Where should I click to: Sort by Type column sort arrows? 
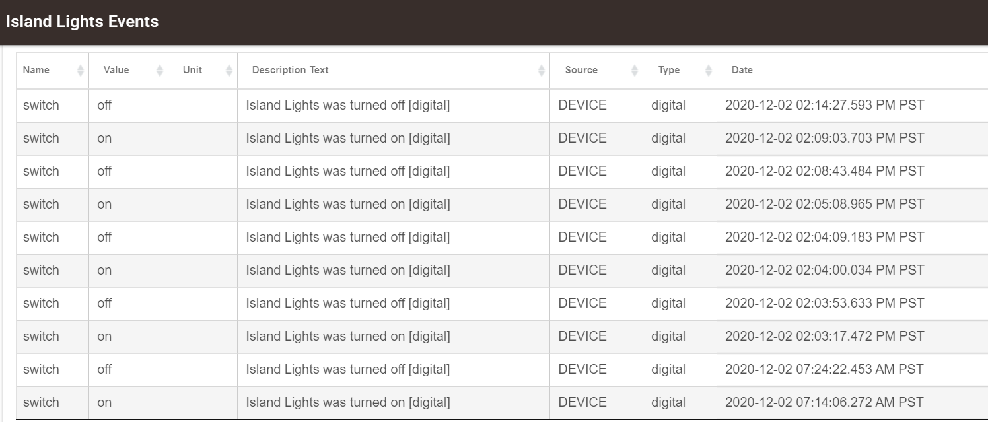tap(709, 70)
